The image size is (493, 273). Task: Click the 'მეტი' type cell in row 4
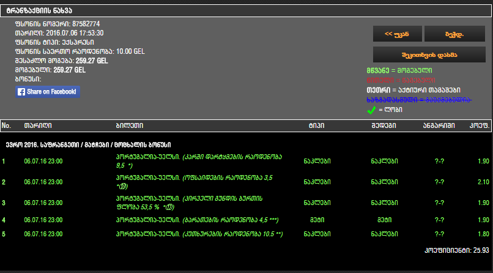pyautogui.click(x=317, y=220)
